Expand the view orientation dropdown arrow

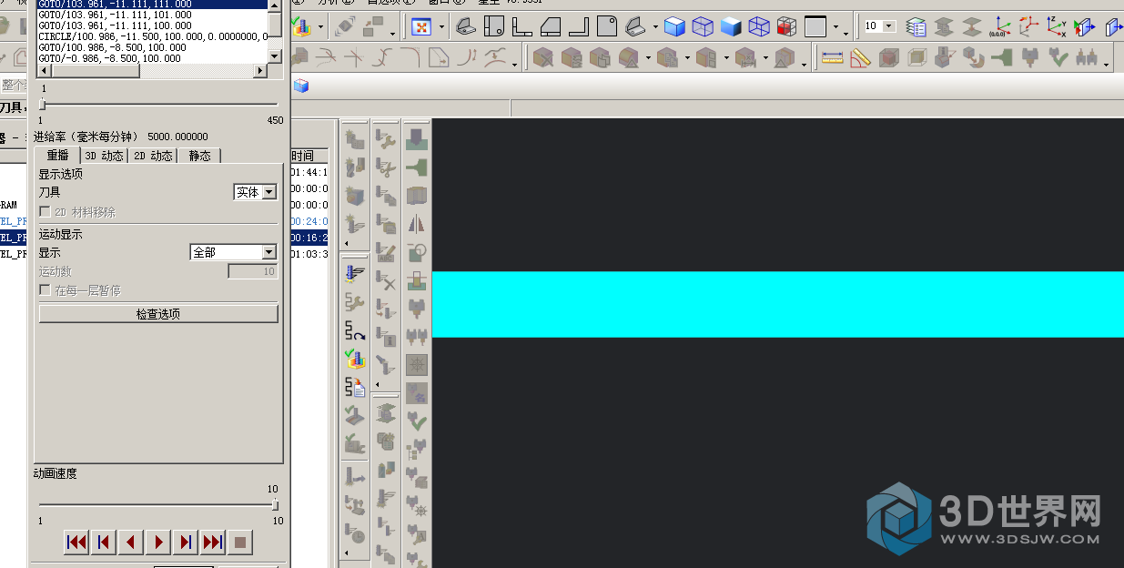pos(655,27)
